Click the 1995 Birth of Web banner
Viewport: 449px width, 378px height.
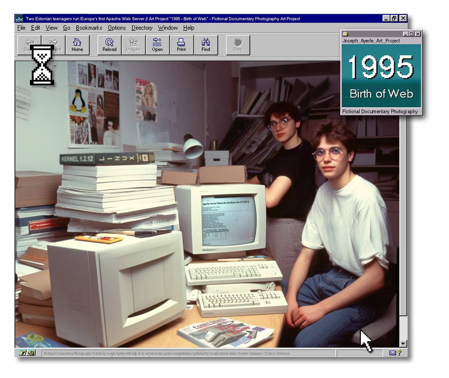point(381,76)
